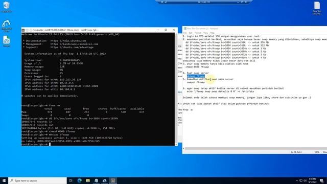Click the terminal window's title bar icon

23,30
